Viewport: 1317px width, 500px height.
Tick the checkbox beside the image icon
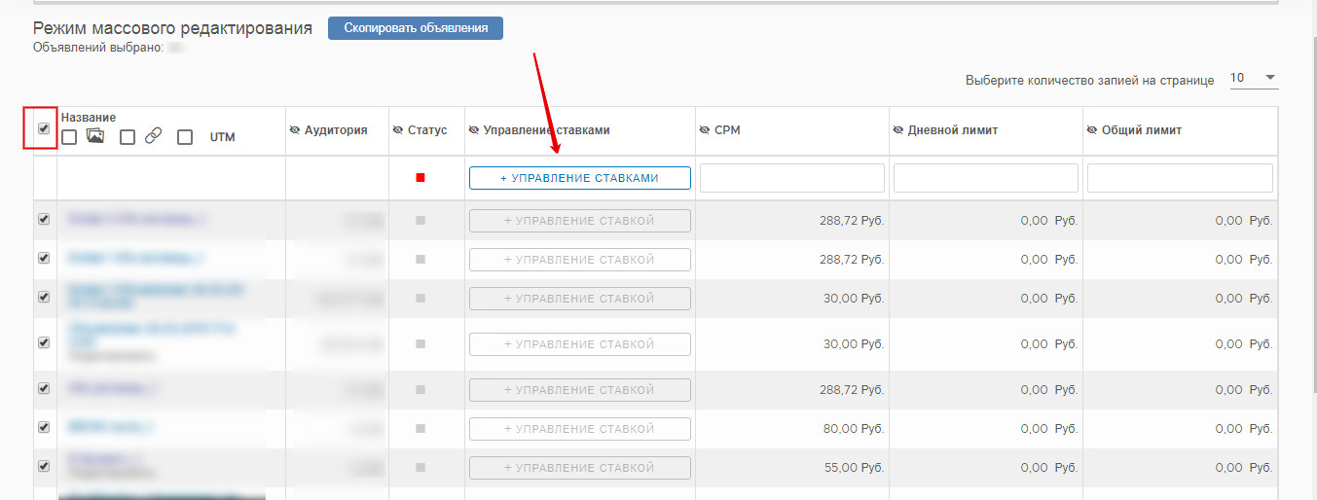click(69, 138)
